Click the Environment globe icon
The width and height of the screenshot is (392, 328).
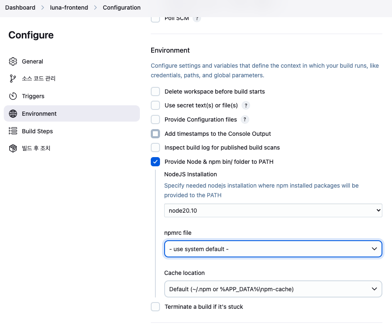pyautogui.click(x=13, y=114)
